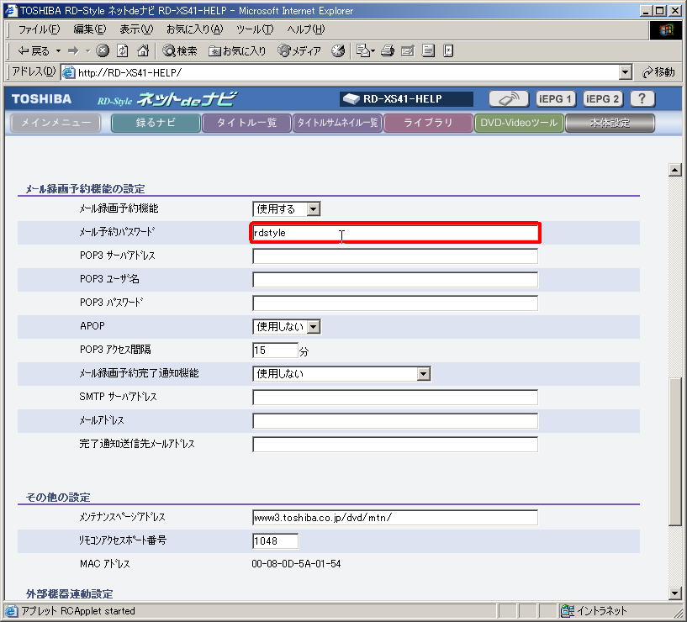687x622 pixels.
Task: Open the ファイル menu
Action: (39, 29)
